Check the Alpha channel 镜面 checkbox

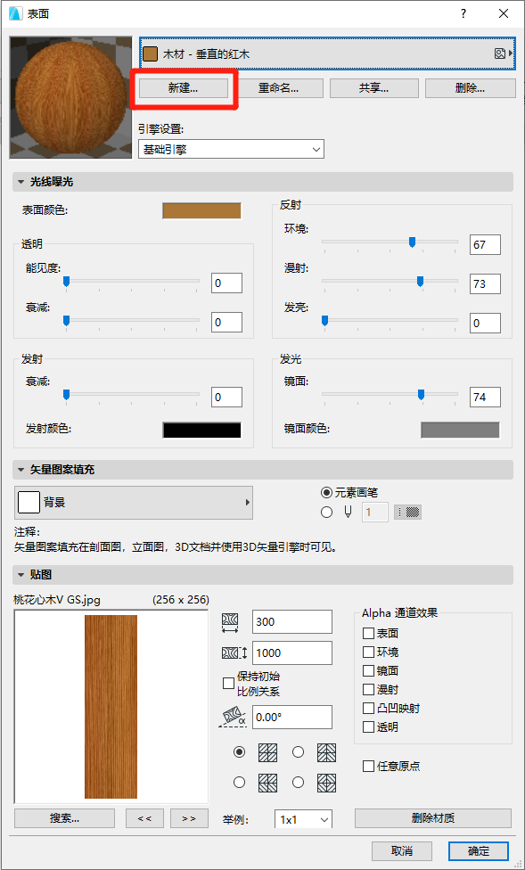pos(368,671)
